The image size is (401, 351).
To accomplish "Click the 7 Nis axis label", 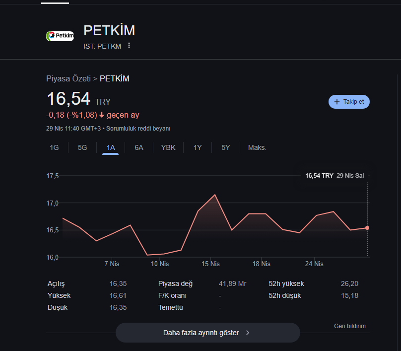I will coord(112,264).
